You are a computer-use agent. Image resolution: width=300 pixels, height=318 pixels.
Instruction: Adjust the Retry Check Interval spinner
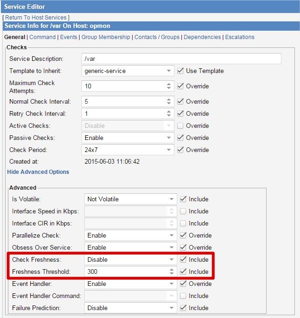click(x=169, y=113)
